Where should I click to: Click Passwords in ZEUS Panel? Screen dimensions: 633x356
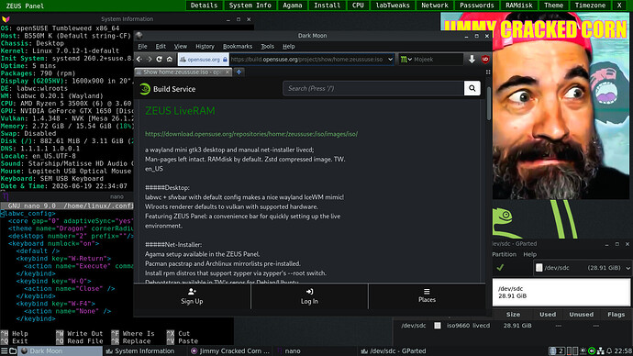477,6
